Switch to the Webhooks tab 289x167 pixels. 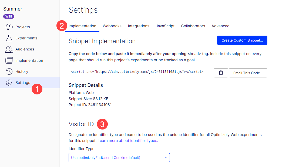112,26
